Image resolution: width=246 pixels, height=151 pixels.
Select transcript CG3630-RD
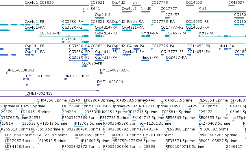point(50,33)
